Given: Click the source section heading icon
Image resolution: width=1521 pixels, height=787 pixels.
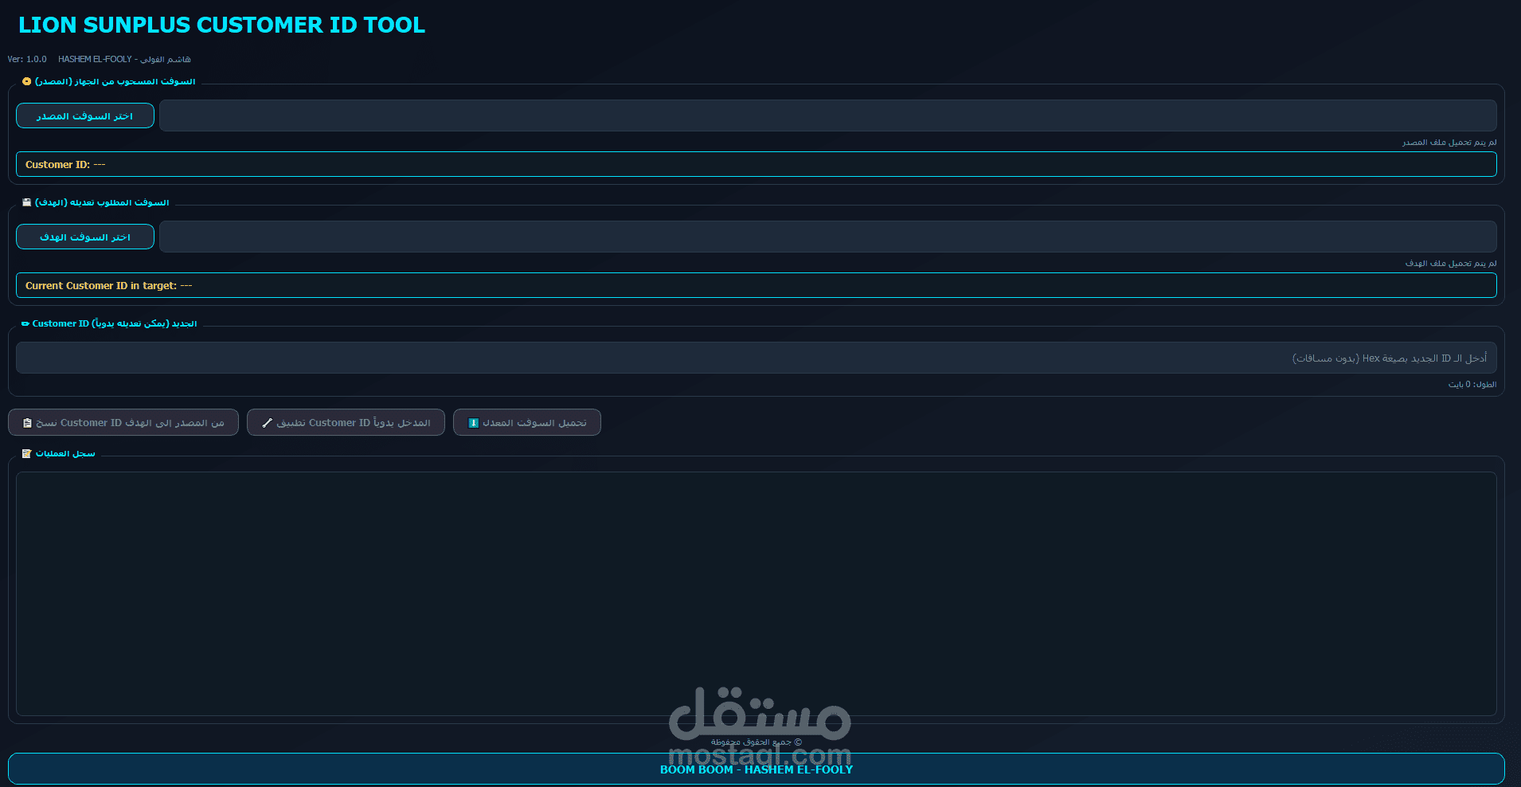Looking at the screenshot, I should click(27, 81).
